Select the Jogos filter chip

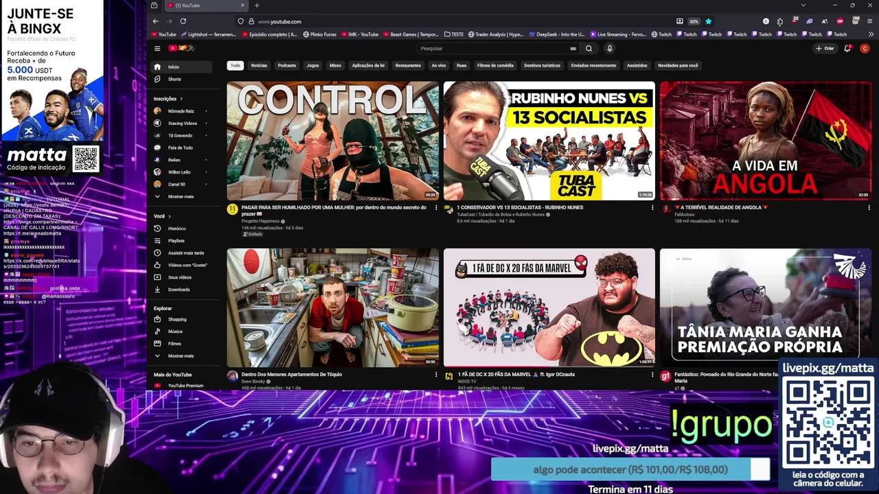click(312, 65)
